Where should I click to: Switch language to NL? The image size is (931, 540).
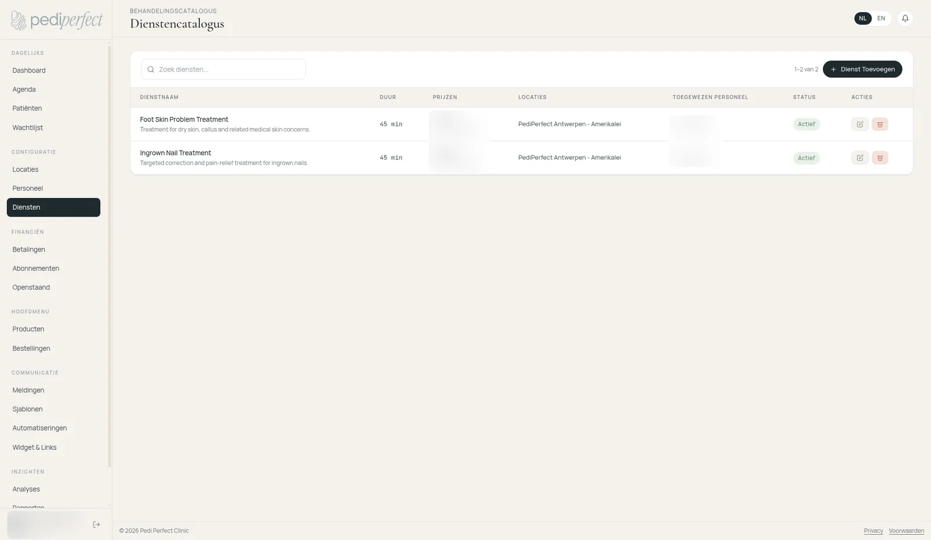tap(863, 19)
